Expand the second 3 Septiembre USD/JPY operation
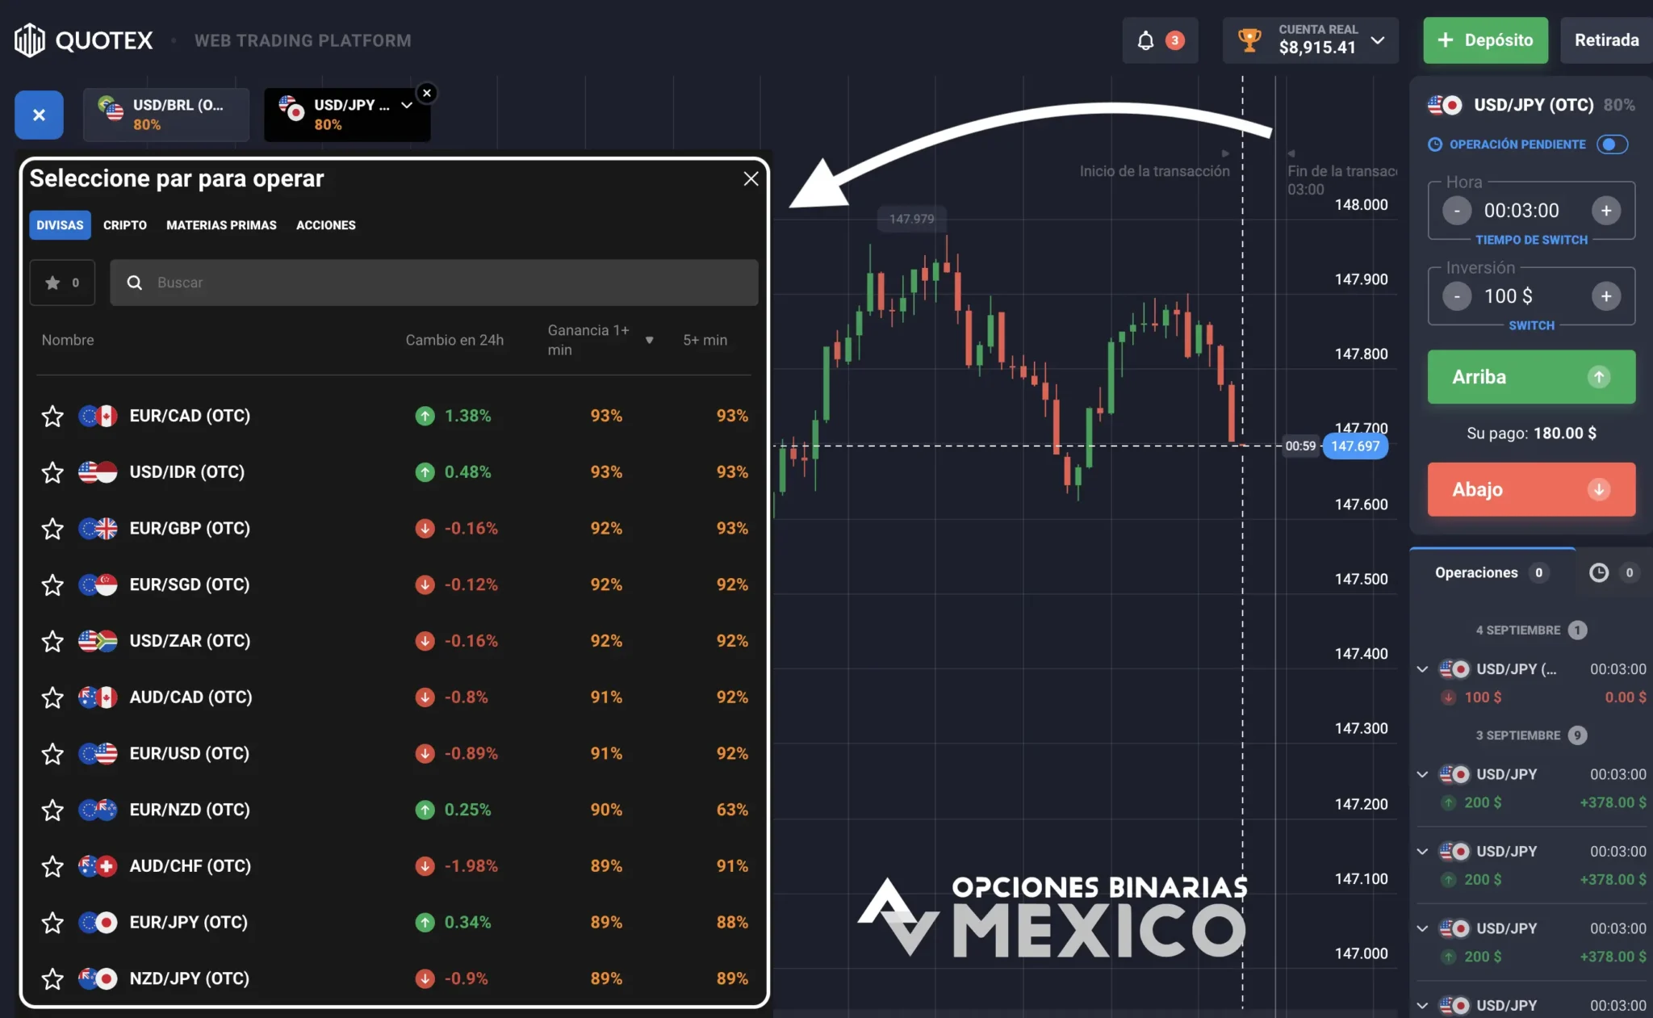1653x1018 pixels. pos(1422,852)
